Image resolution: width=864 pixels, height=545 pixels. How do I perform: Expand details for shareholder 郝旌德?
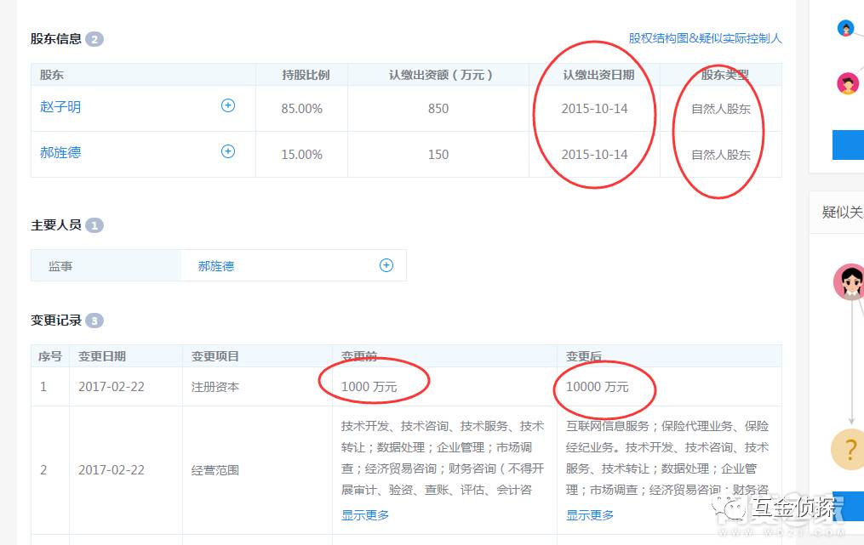(227, 151)
